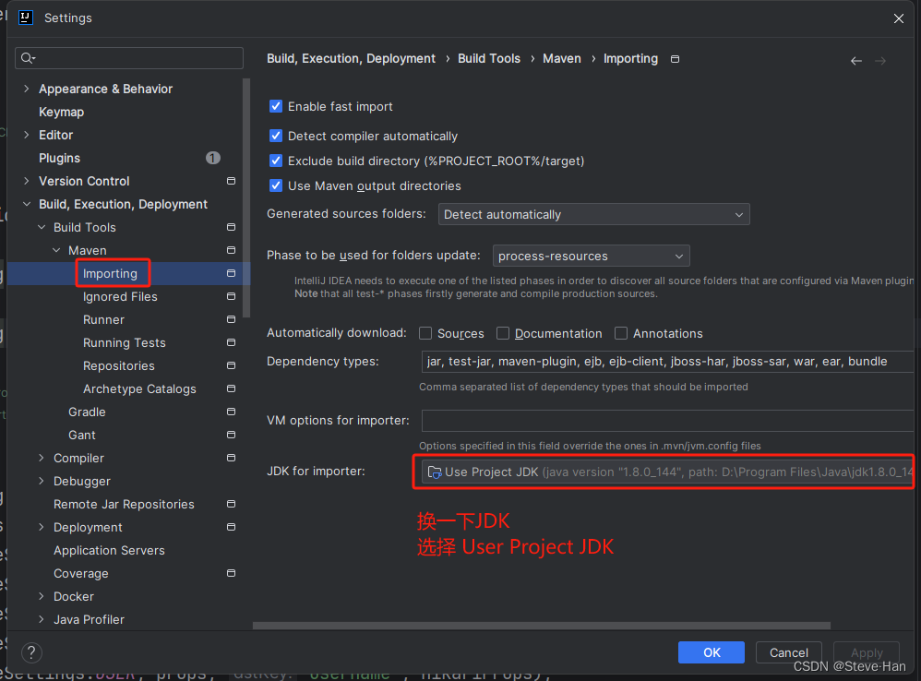
Task: Click the settings tree vertical scrollbar
Action: (246, 198)
